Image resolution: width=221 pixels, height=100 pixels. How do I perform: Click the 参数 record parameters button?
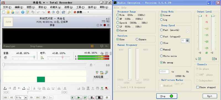pyautogui.click(x=80, y=12)
